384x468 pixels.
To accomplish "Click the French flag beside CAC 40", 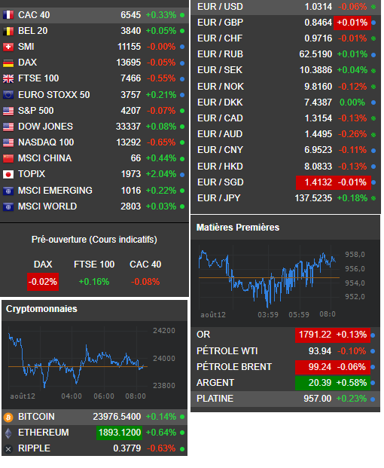I will tap(8, 15).
